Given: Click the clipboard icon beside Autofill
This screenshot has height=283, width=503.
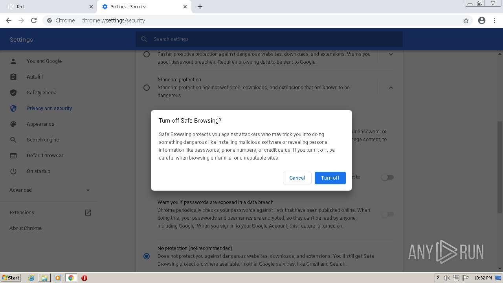Looking at the screenshot, I should click(13, 77).
